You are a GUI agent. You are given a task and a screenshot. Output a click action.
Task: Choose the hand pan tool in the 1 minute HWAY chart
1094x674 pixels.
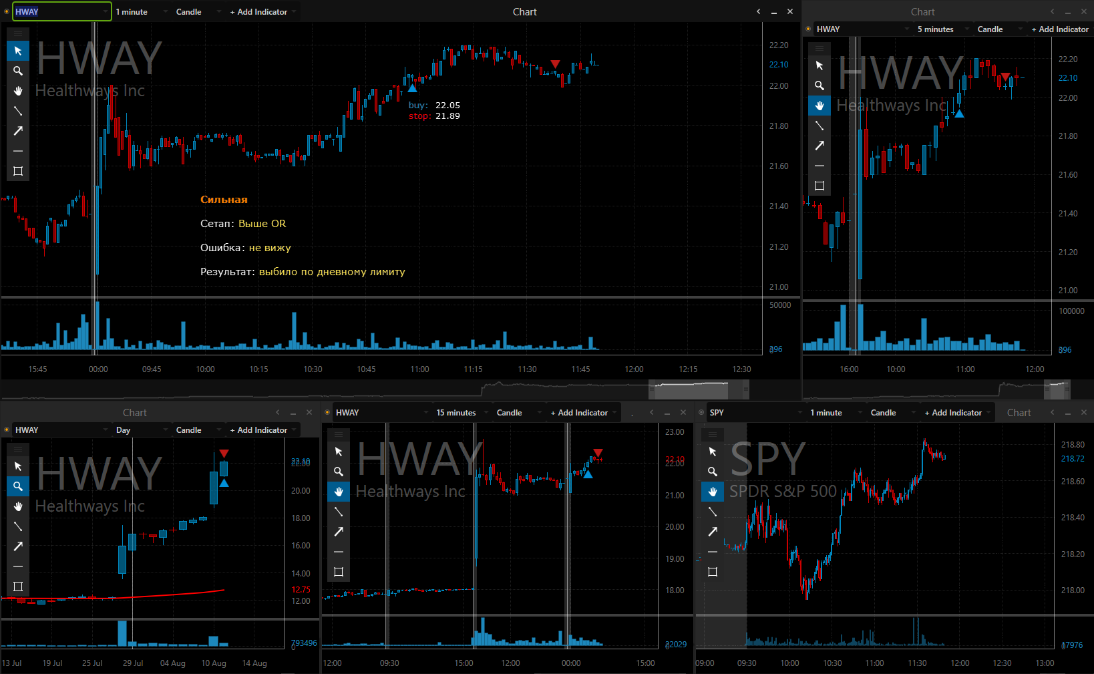pos(18,91)
